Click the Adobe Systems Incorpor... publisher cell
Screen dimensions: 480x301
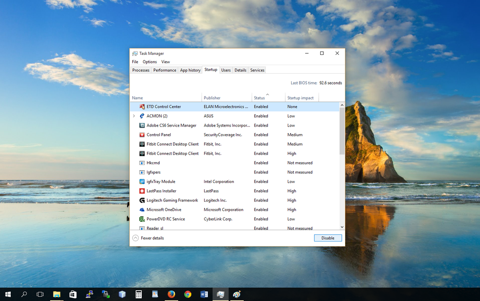tap(227, 125)
